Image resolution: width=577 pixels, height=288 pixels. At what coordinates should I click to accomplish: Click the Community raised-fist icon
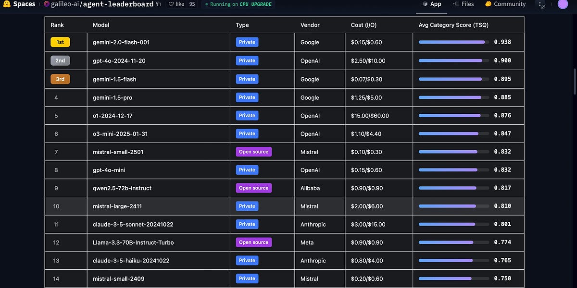[487, 4]
